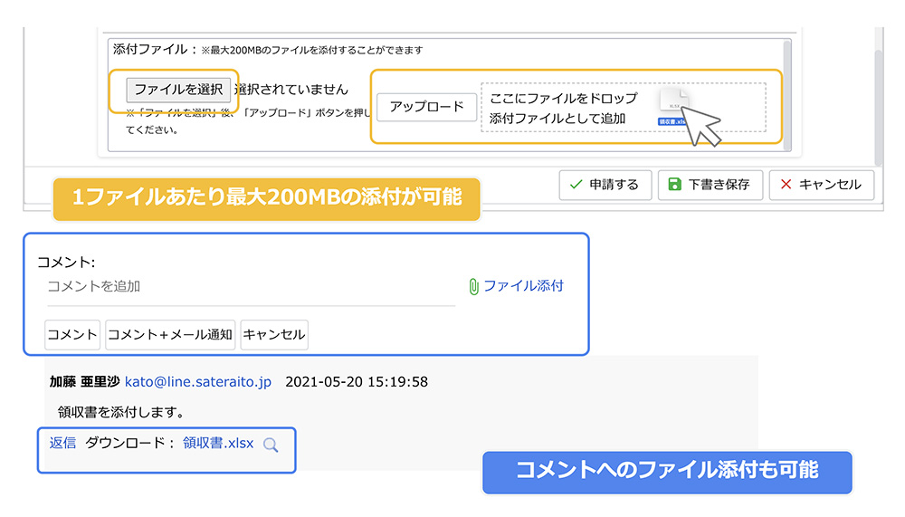Click the green checkmark on 申請する

point(575,185)
